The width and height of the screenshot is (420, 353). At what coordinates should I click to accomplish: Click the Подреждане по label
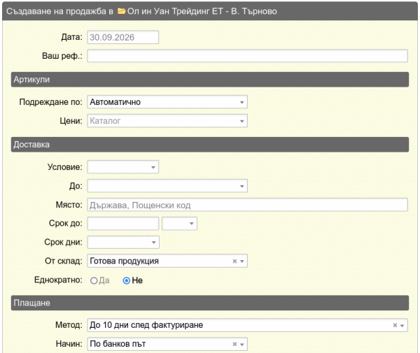coord(50,102)
